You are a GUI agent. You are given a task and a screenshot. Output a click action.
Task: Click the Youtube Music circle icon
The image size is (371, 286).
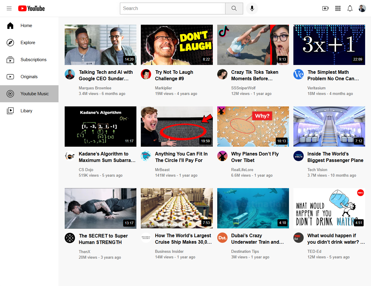pos(10,94)
